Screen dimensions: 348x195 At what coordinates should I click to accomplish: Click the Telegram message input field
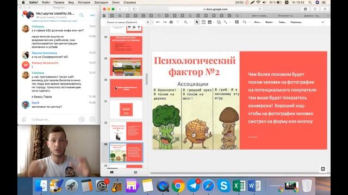pos(53,119)
